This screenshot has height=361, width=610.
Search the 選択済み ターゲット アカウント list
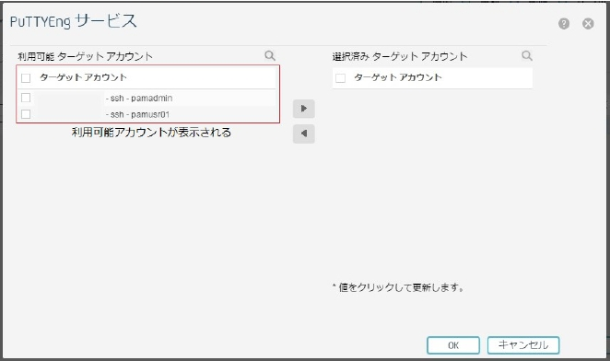coord(527,55)
